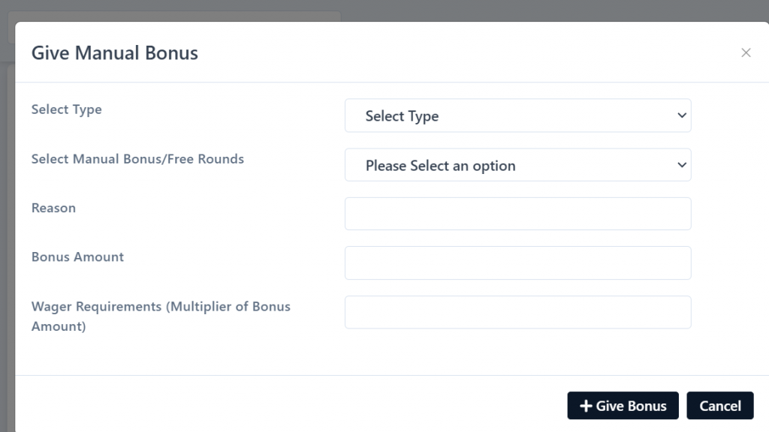Click the chevron arrow on Select Type dropdown
The width and height of the screenshot is (769, 432).
click(682, 115)
